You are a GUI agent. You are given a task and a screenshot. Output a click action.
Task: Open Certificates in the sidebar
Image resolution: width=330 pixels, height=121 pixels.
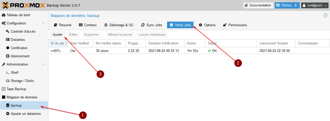19,48
